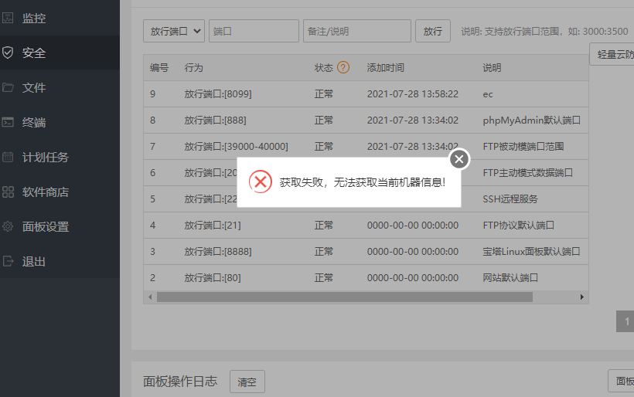Click 放行端口:[8099] cell

[218, 94]
